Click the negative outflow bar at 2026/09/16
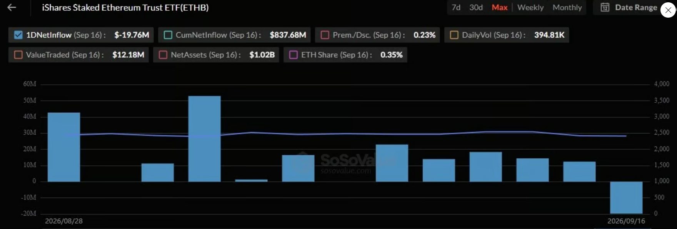This screenshot has height=229, width=677. pyautogui.click(x=626, y=198)
